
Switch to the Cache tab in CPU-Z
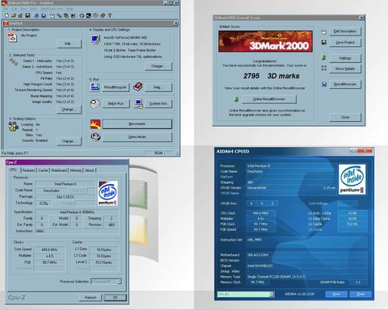click(x=43, y=170)
